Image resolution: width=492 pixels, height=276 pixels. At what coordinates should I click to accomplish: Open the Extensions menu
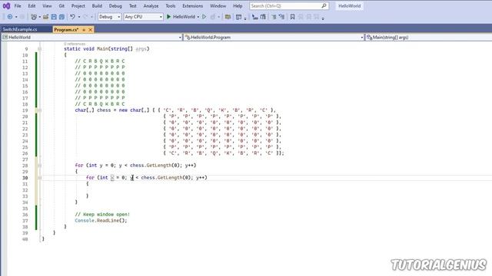coord(193,6)
